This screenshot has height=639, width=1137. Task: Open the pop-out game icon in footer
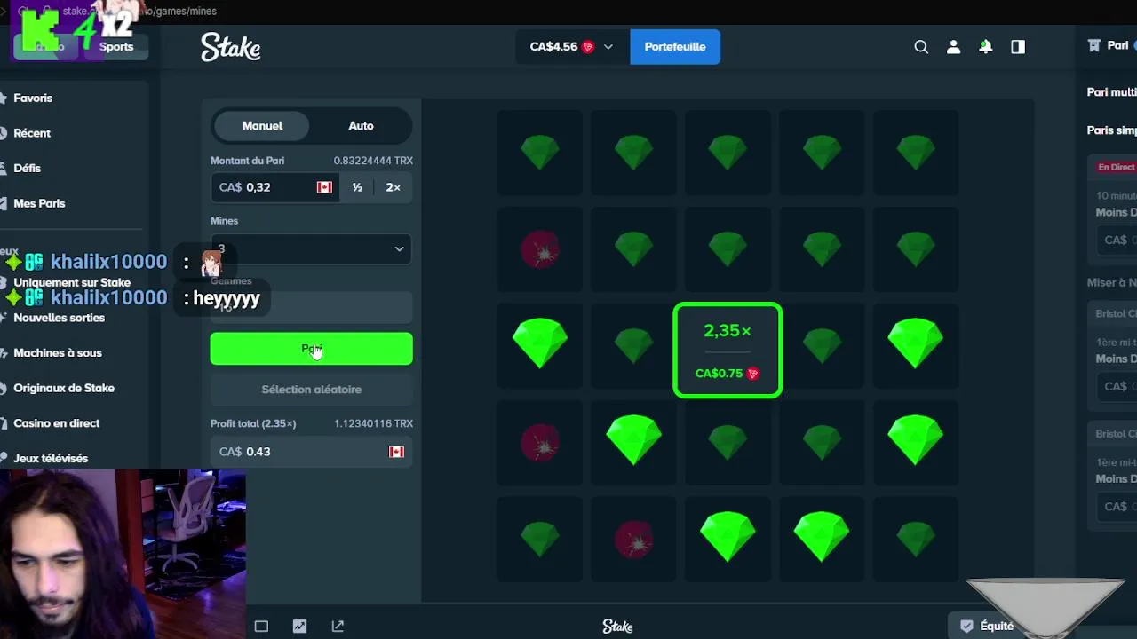click(x=338, y=627)
